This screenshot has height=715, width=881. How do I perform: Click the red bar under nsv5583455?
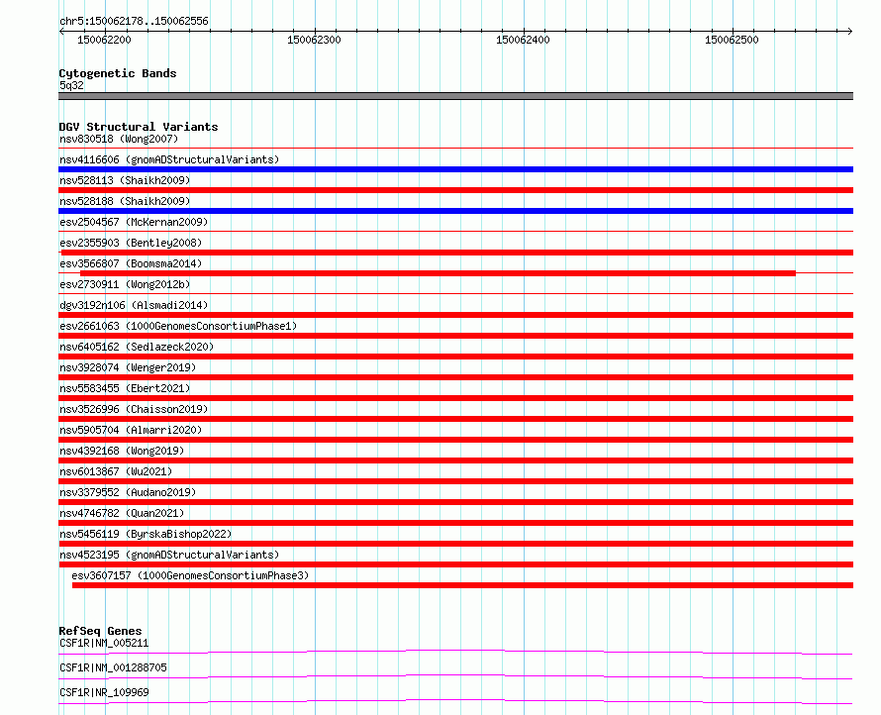point(455,398)
